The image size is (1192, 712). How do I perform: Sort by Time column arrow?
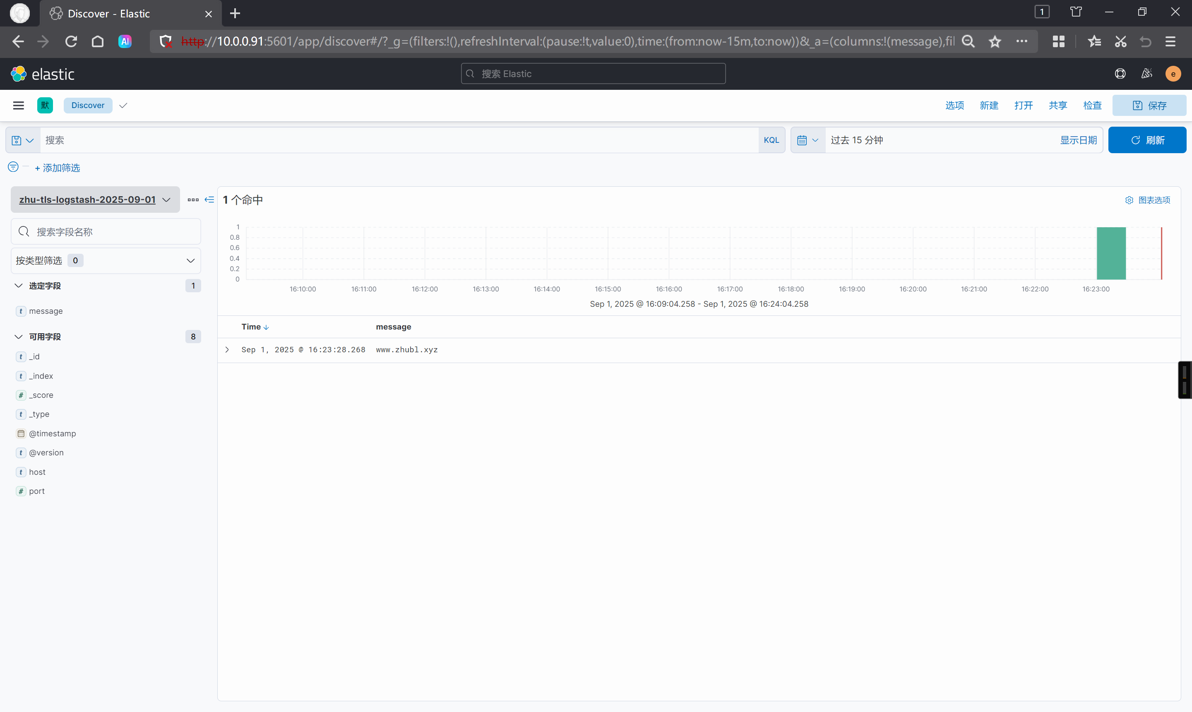coord(266,327)
